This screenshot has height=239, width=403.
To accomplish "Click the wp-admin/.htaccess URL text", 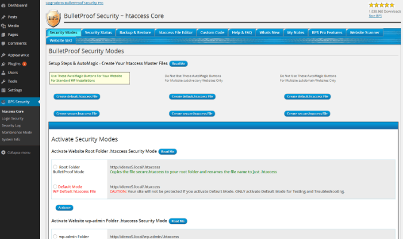I will pyautogui.click(x=144, y=237).
